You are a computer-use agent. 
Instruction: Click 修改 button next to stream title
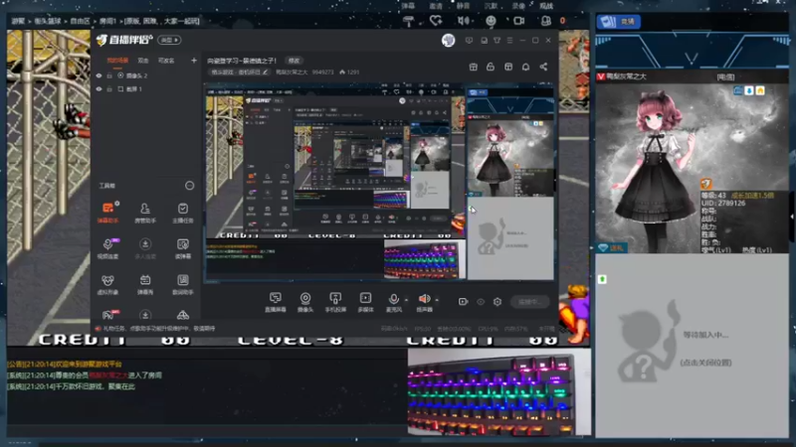pos(294,61)
